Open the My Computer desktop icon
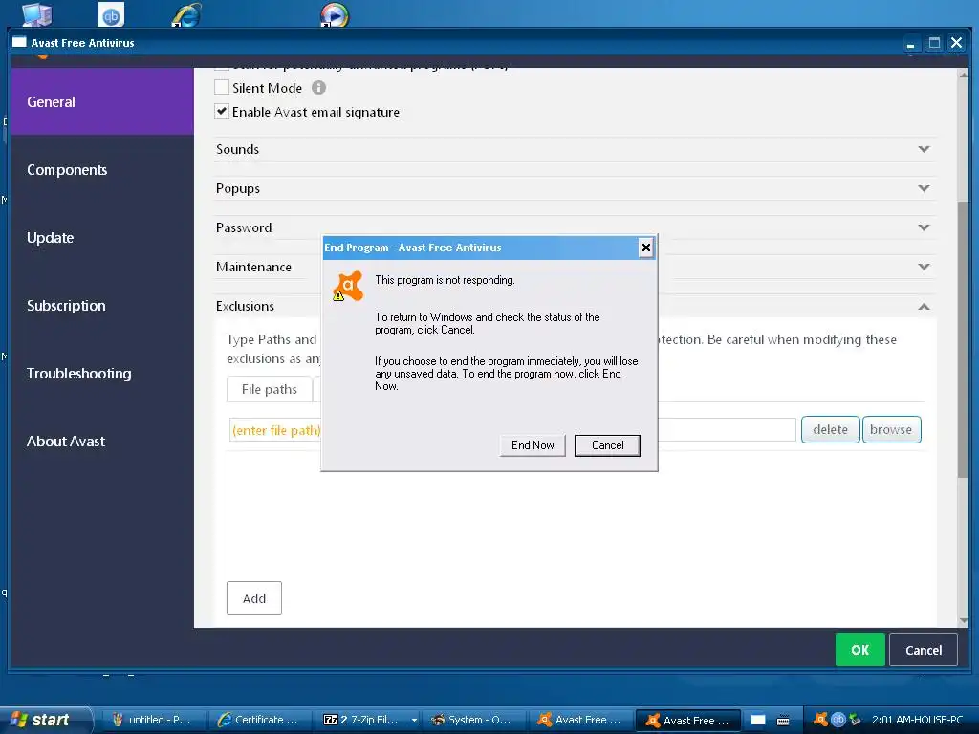 [36, 13]
